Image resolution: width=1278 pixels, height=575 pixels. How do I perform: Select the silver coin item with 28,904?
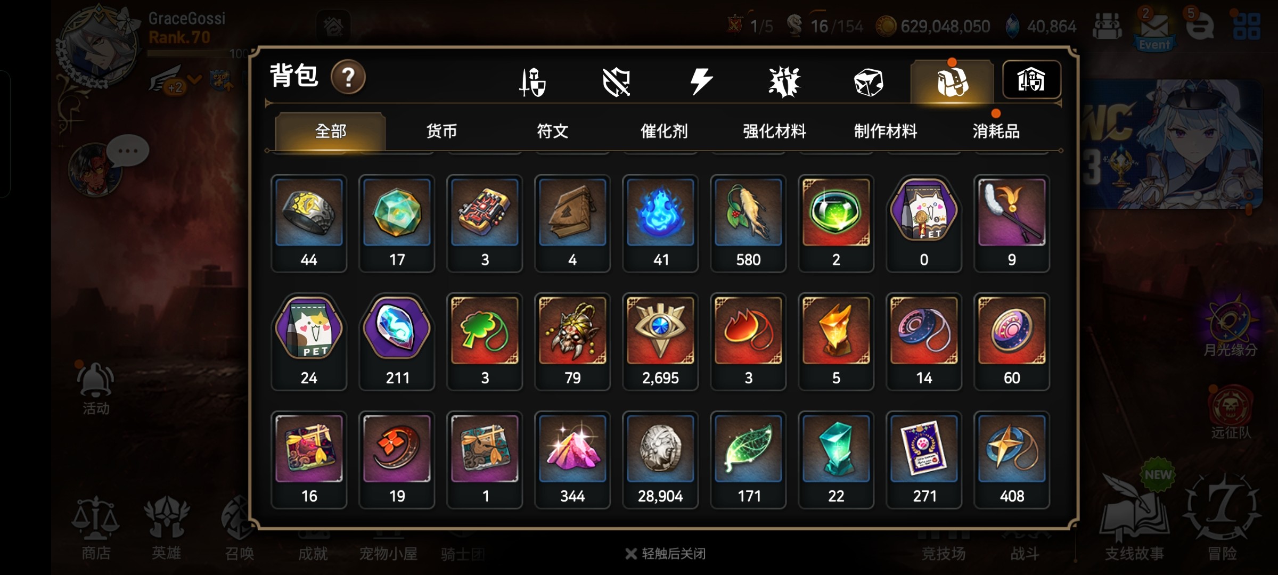660,460
